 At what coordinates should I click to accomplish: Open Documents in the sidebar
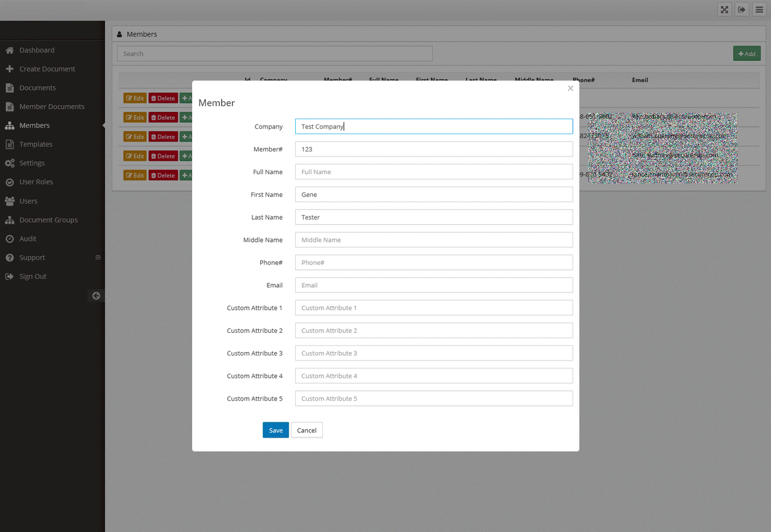pyautogui.click(x=37, y=88)
